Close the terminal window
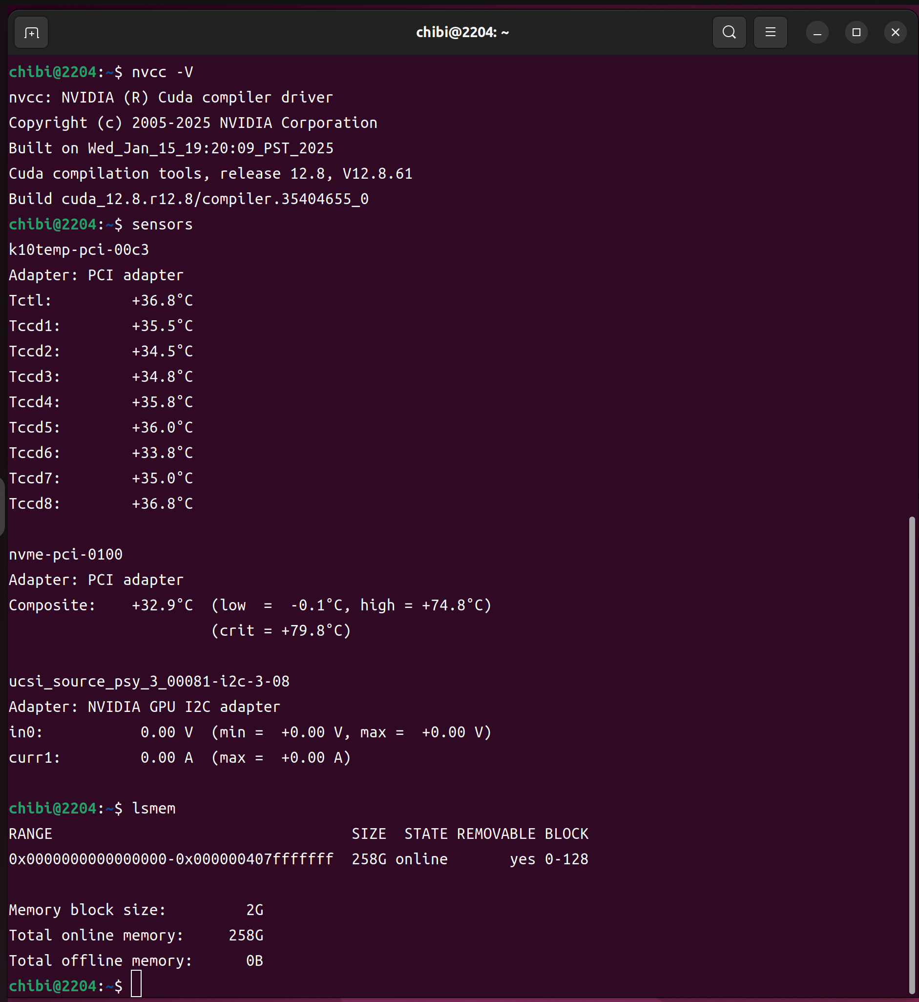Viewport: 919px width, 1002px height. (x=895, y=33)
